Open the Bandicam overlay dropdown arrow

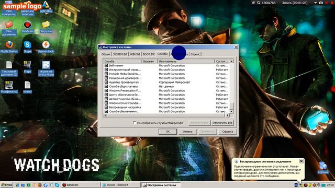tap(315, 3)
